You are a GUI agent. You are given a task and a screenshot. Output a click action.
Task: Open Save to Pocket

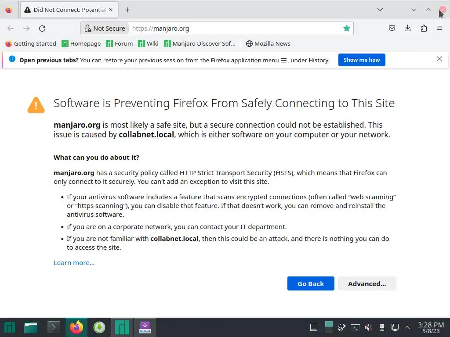point(392,29)
